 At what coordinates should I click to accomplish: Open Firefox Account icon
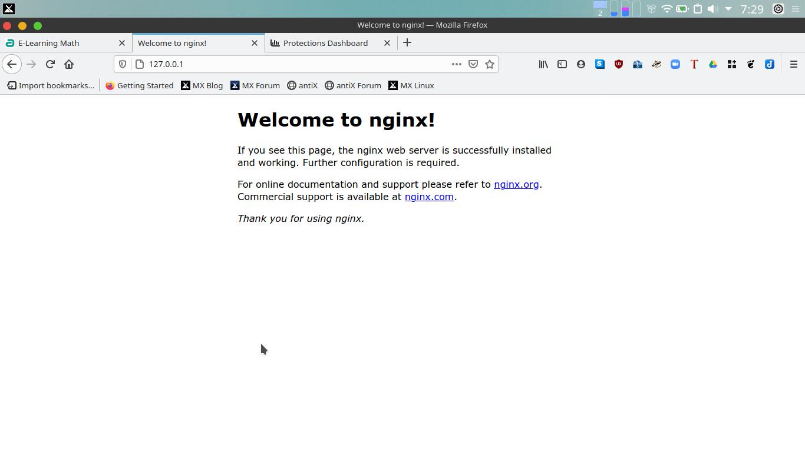581,64
